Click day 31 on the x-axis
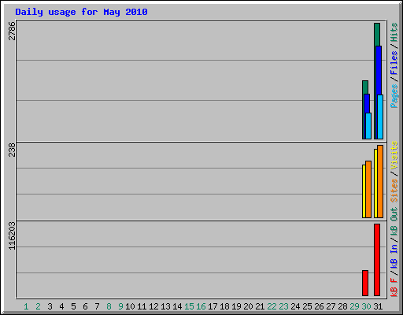 coord(378,306)
